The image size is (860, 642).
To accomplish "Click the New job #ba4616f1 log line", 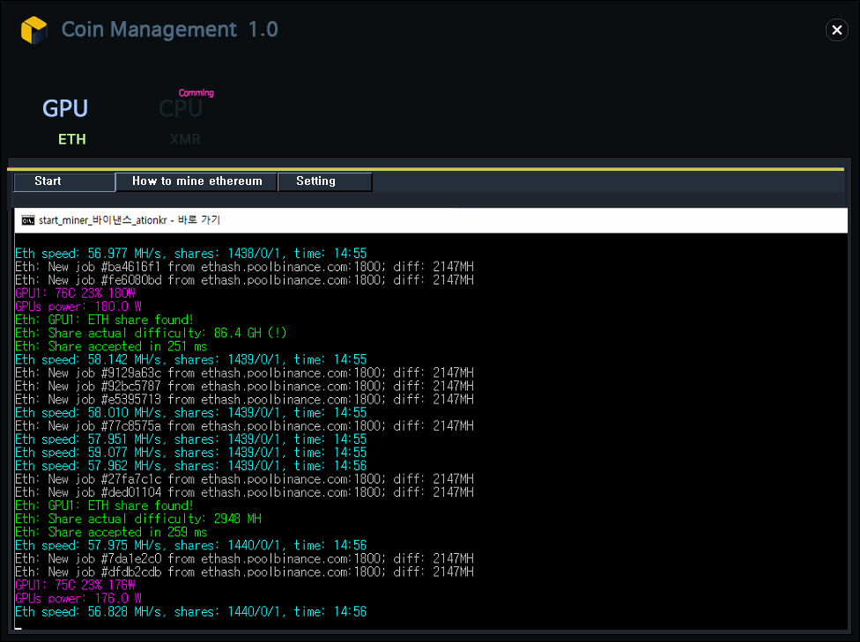I will pos(244,267).
